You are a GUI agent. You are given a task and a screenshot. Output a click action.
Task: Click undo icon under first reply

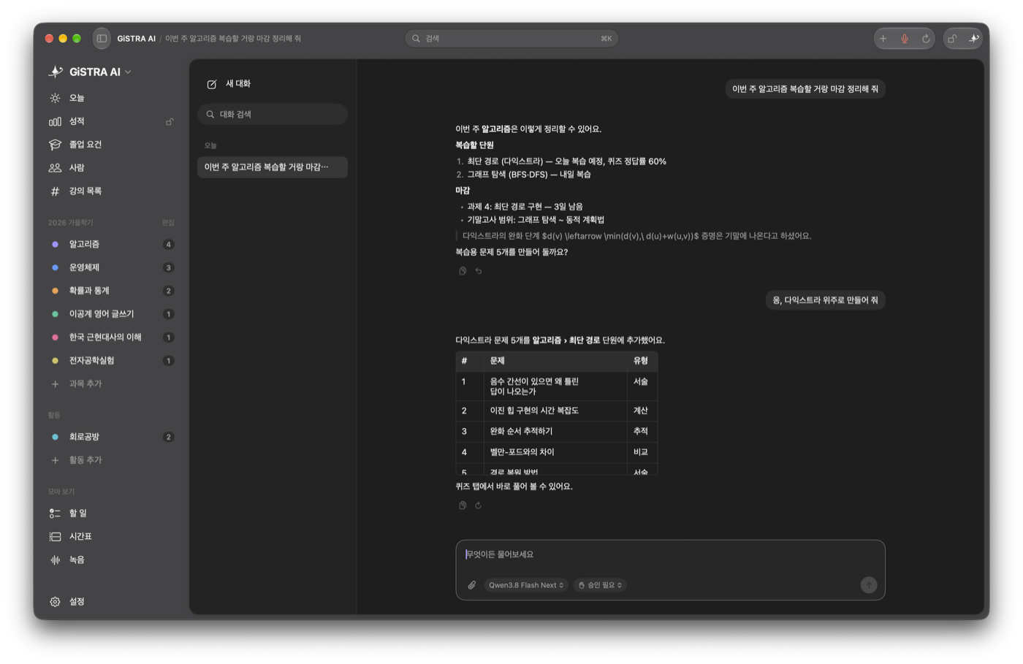click(479, 271)
